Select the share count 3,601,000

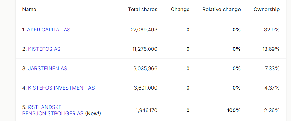146,88
